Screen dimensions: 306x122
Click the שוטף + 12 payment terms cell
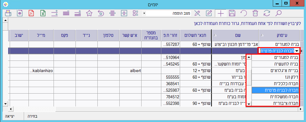195,71
